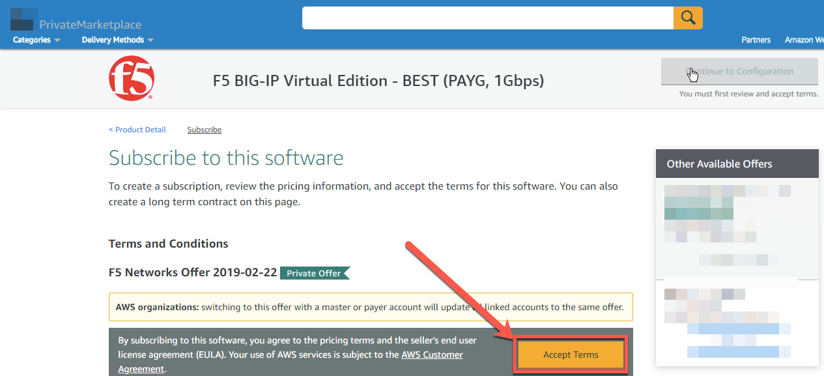Click the F5 red logo
The height and width of the screenshot is (376, 824).
pyautogui.click(x=131, y=78)
